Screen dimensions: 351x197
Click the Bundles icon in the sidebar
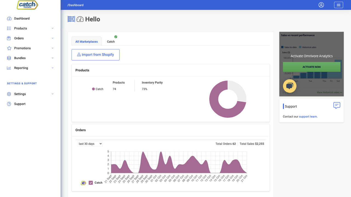[x=9, y=58]
